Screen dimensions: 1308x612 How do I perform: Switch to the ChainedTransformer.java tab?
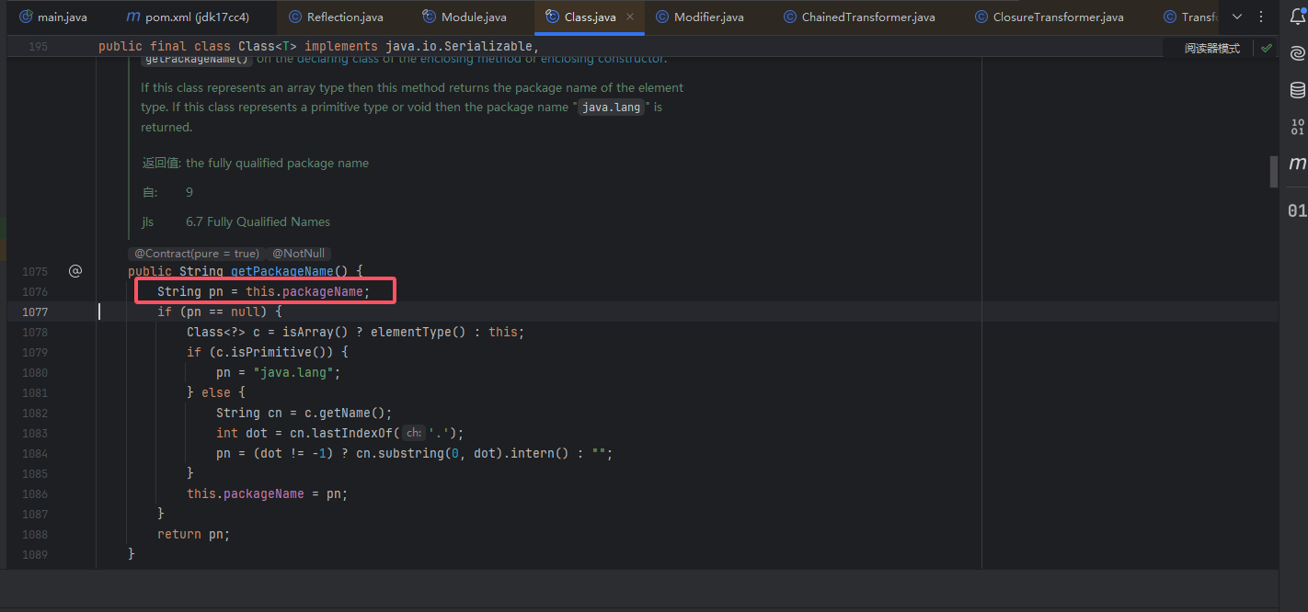click(x=859, y=17)
